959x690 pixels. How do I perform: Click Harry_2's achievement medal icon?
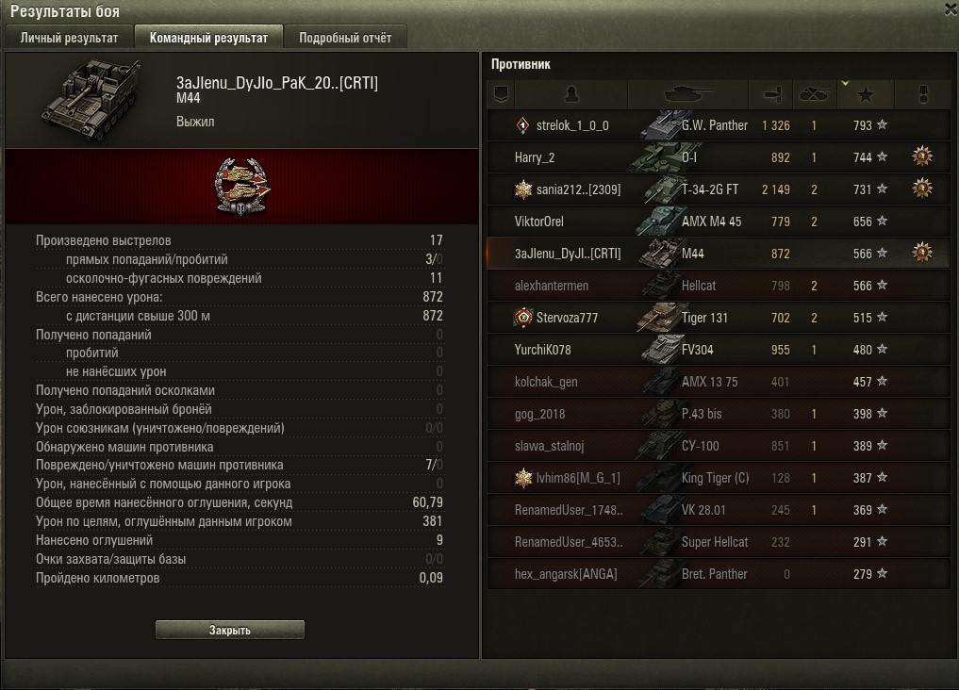click(x=921, y=156)
